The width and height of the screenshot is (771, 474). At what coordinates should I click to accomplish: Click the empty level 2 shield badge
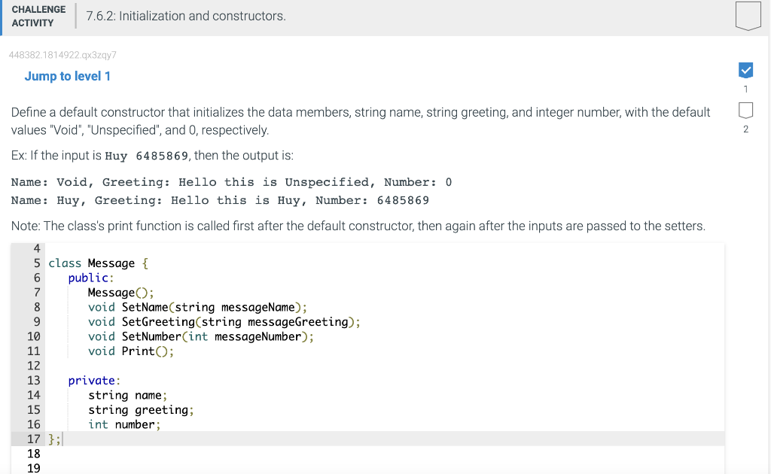745,110
